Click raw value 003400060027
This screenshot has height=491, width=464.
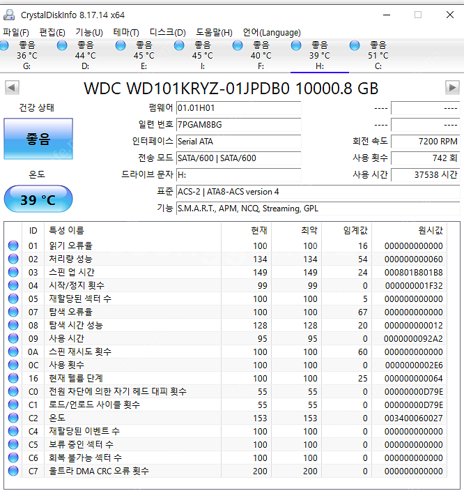(x=413, y=418)
